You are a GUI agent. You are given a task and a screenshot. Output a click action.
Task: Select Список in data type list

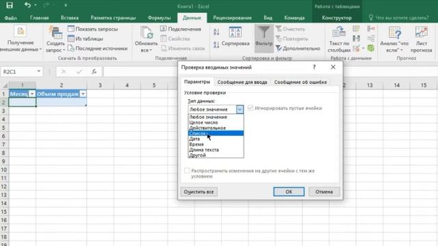[216, 133]
